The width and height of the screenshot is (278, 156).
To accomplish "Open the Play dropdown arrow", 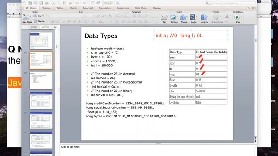I will point(242,17).
